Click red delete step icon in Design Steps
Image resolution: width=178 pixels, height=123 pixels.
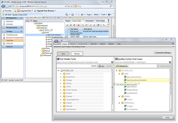click(78, 25)
